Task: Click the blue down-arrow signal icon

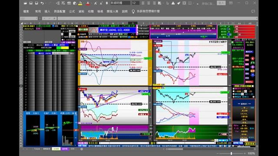Action: click(x=253, y=75)
